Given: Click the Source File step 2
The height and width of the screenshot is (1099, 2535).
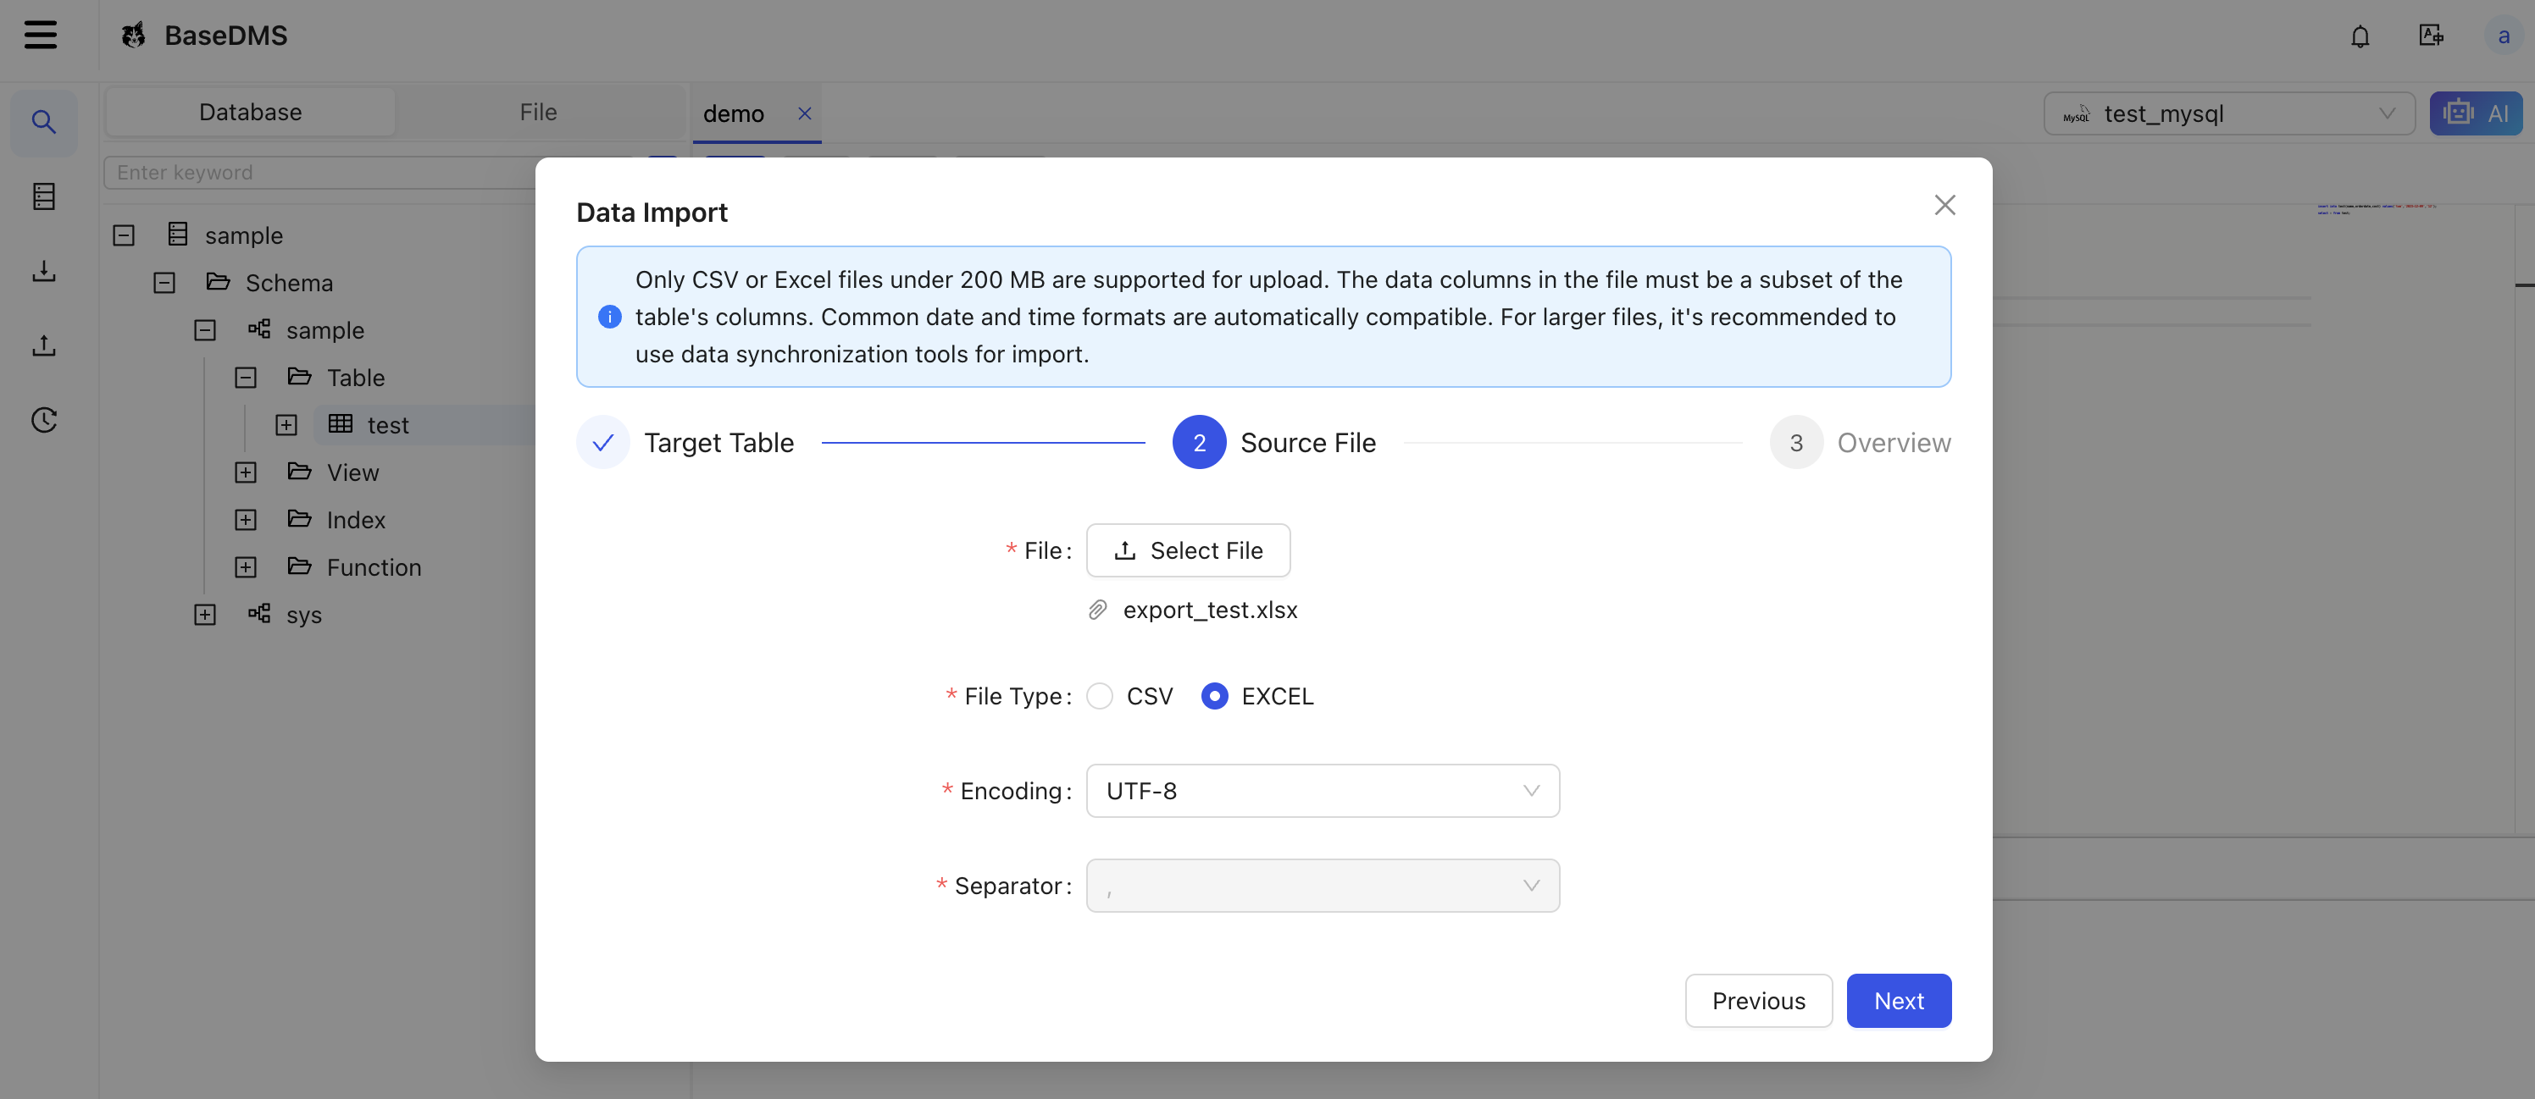Looking at the screenshot, I should [x=1274, y=442].
